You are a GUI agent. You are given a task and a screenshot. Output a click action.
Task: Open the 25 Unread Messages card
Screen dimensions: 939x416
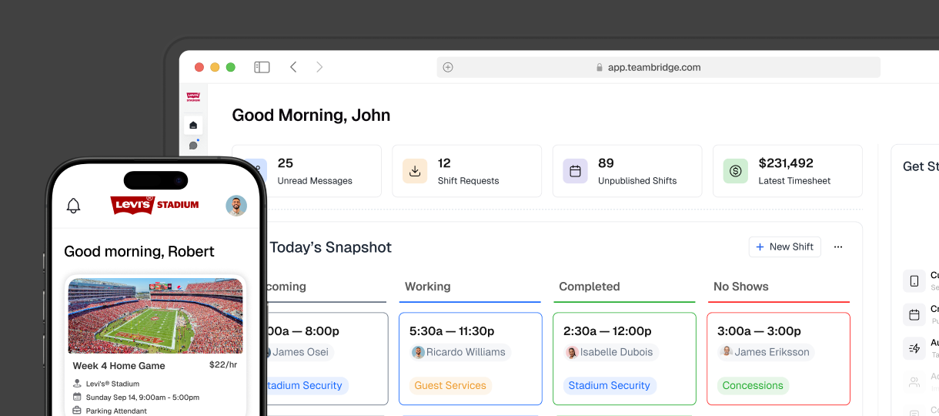tap(306, 171)
